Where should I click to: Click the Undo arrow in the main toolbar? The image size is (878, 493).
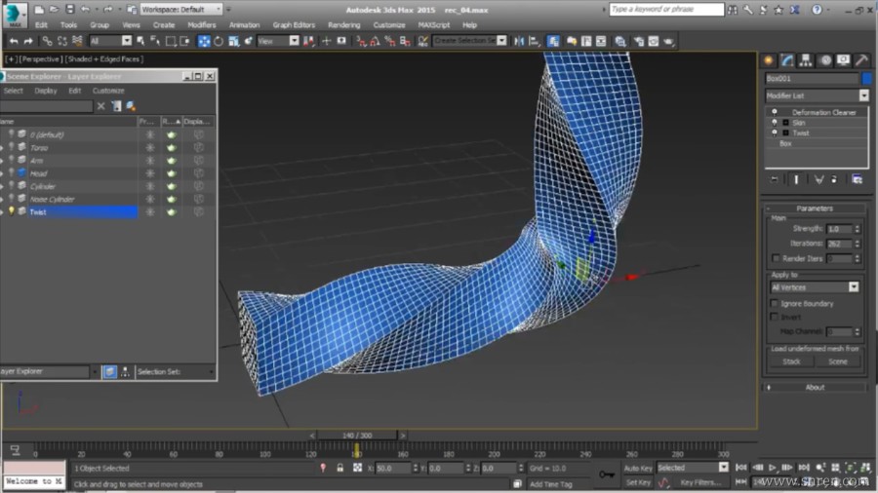14,42
